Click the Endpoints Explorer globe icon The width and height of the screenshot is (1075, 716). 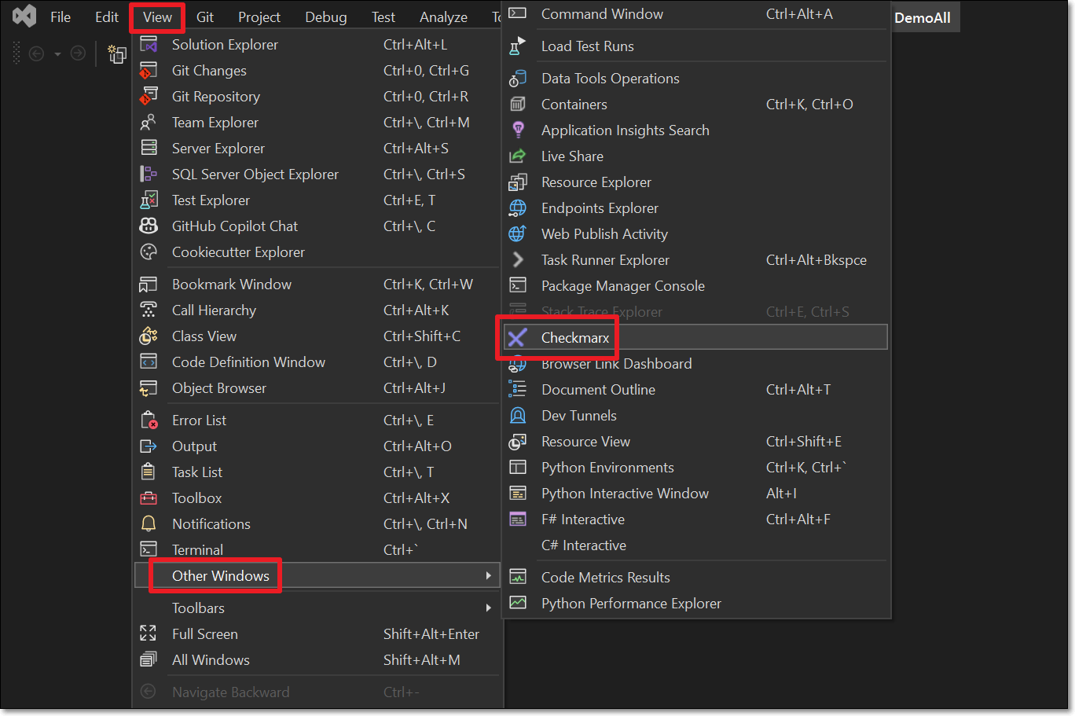pos(517,208)
